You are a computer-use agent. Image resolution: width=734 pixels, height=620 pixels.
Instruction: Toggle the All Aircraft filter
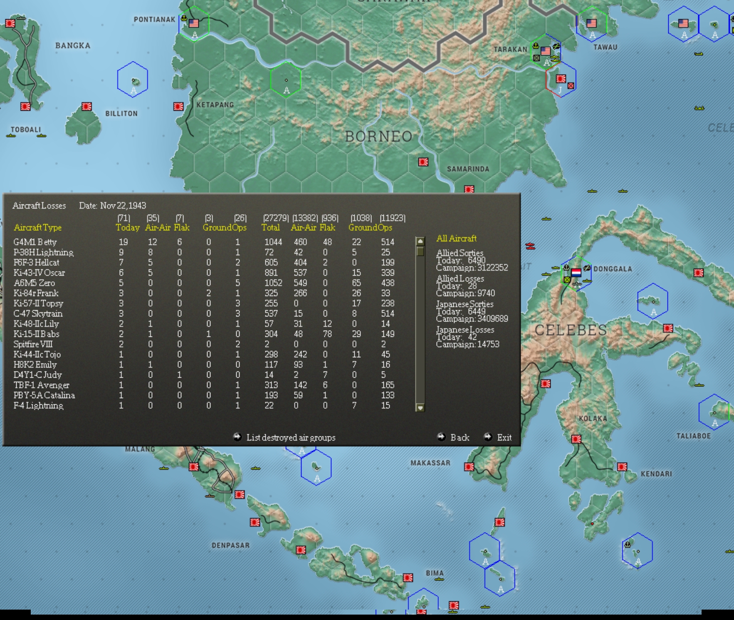pyautogui.click(x=456, y=238)
